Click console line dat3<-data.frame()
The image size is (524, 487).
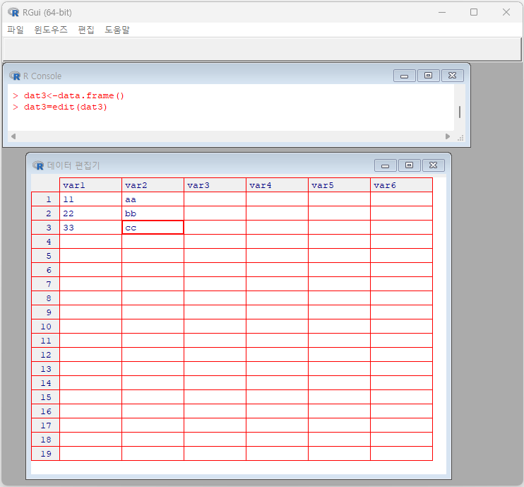coord(74,95)
